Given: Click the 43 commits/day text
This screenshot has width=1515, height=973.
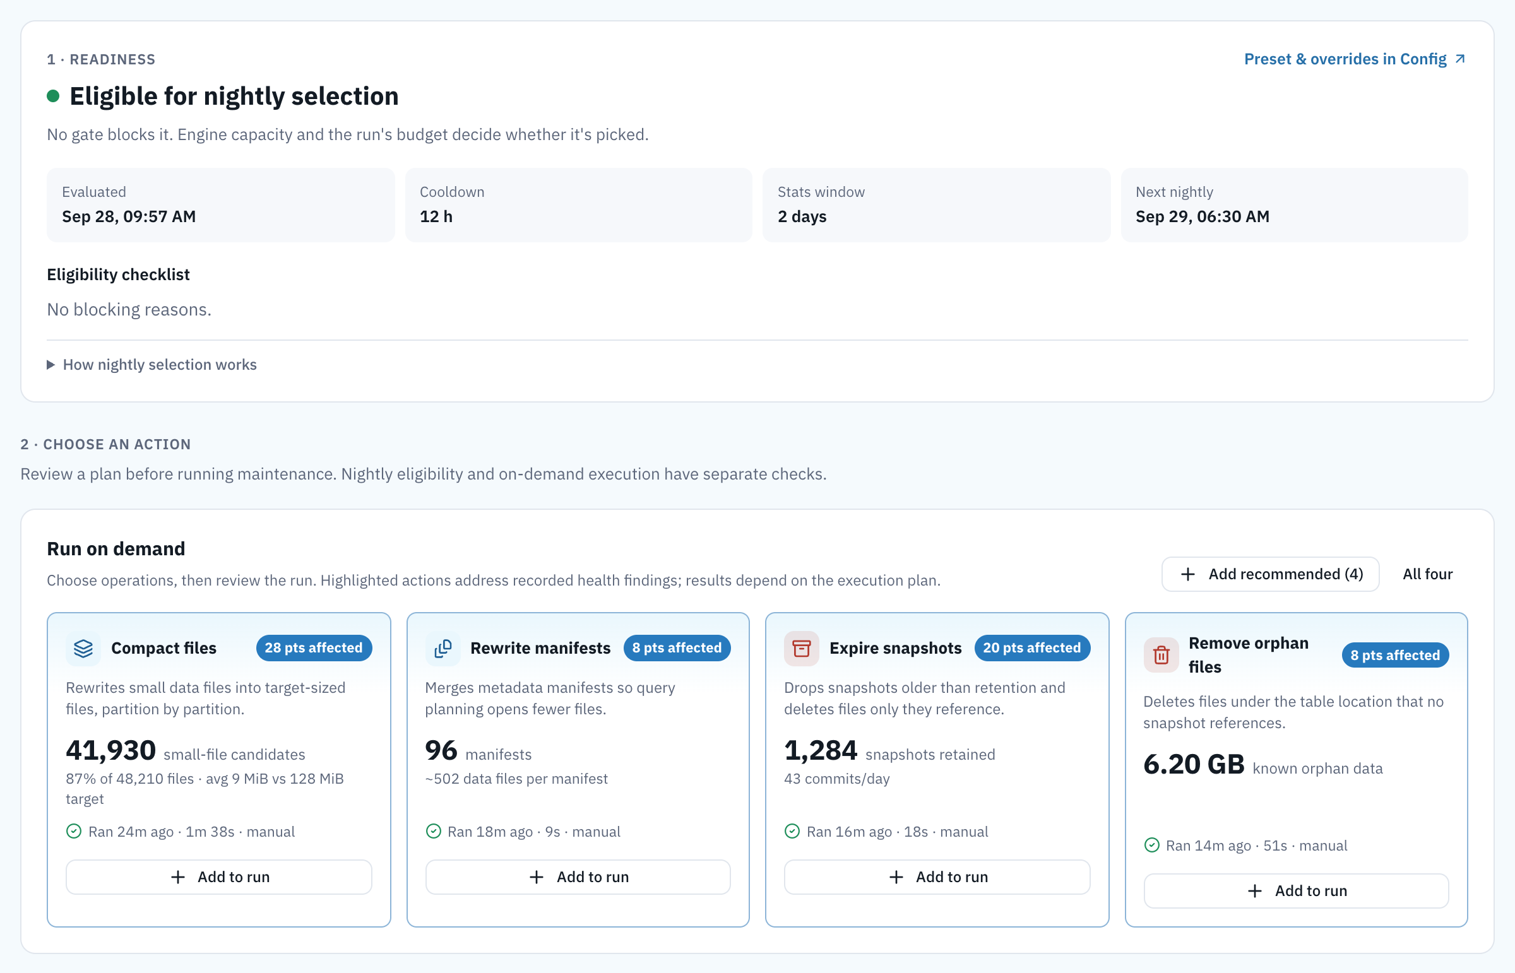Looking at the screenshot, I should (837, 779).
